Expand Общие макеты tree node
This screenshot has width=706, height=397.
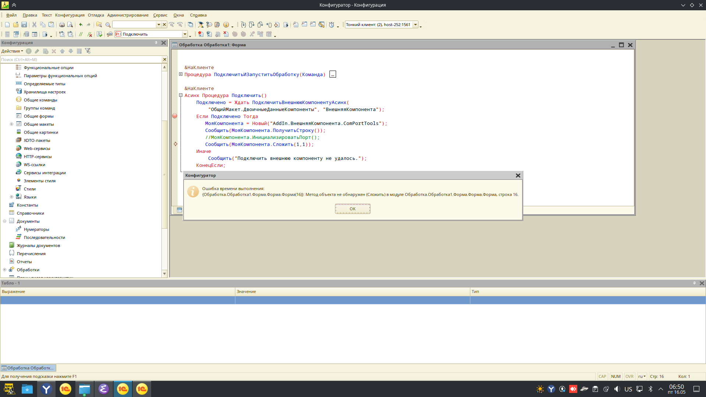11,124
